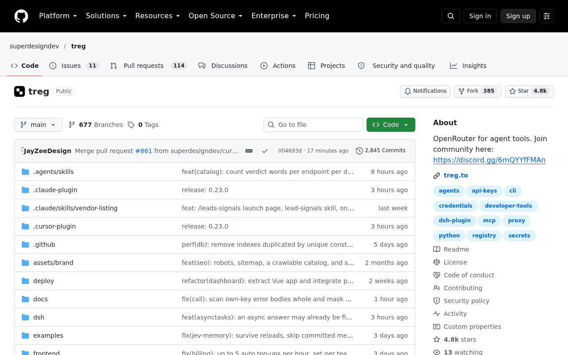568x355 pixels.
Task: Select the developer-tools topic tag
Action: point(509,206)
